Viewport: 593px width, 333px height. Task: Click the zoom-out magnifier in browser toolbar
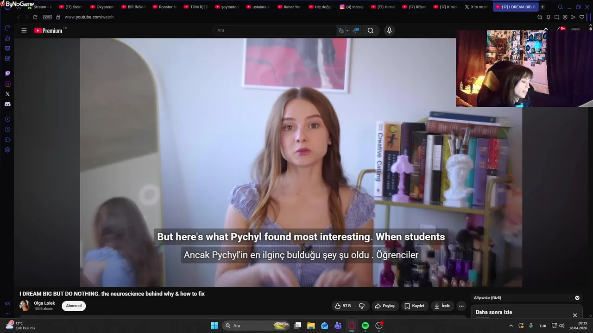[x=540, y=17]
